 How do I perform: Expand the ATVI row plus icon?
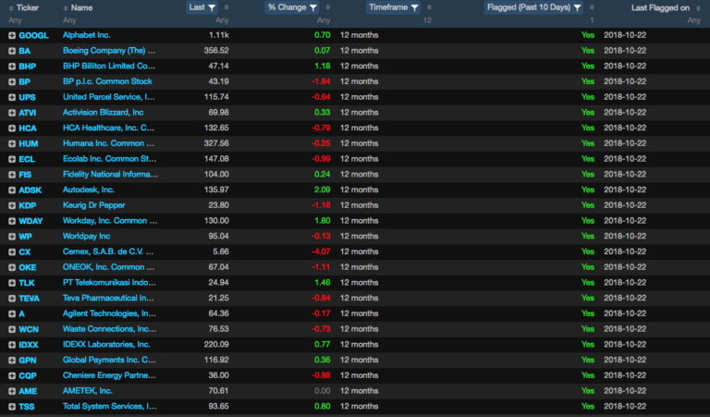coord(12,113)
